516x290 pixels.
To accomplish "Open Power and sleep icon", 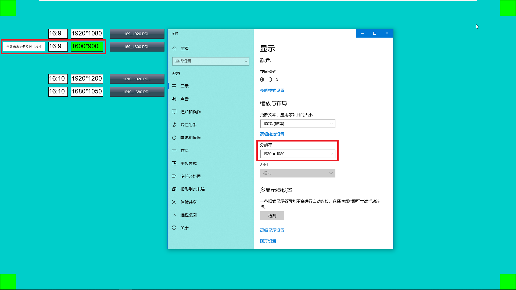I will pyautogui.click(x=174, y=137).
